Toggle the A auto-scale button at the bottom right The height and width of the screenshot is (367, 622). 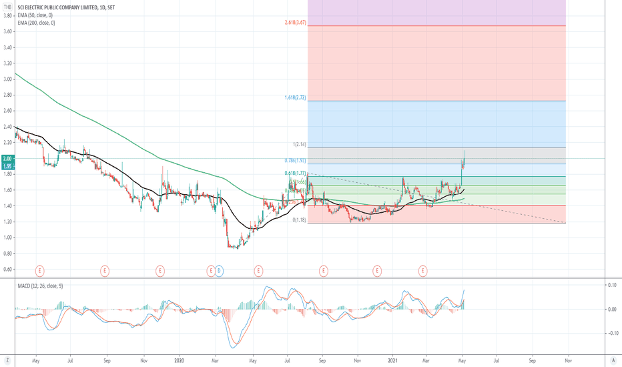point(613,360)
